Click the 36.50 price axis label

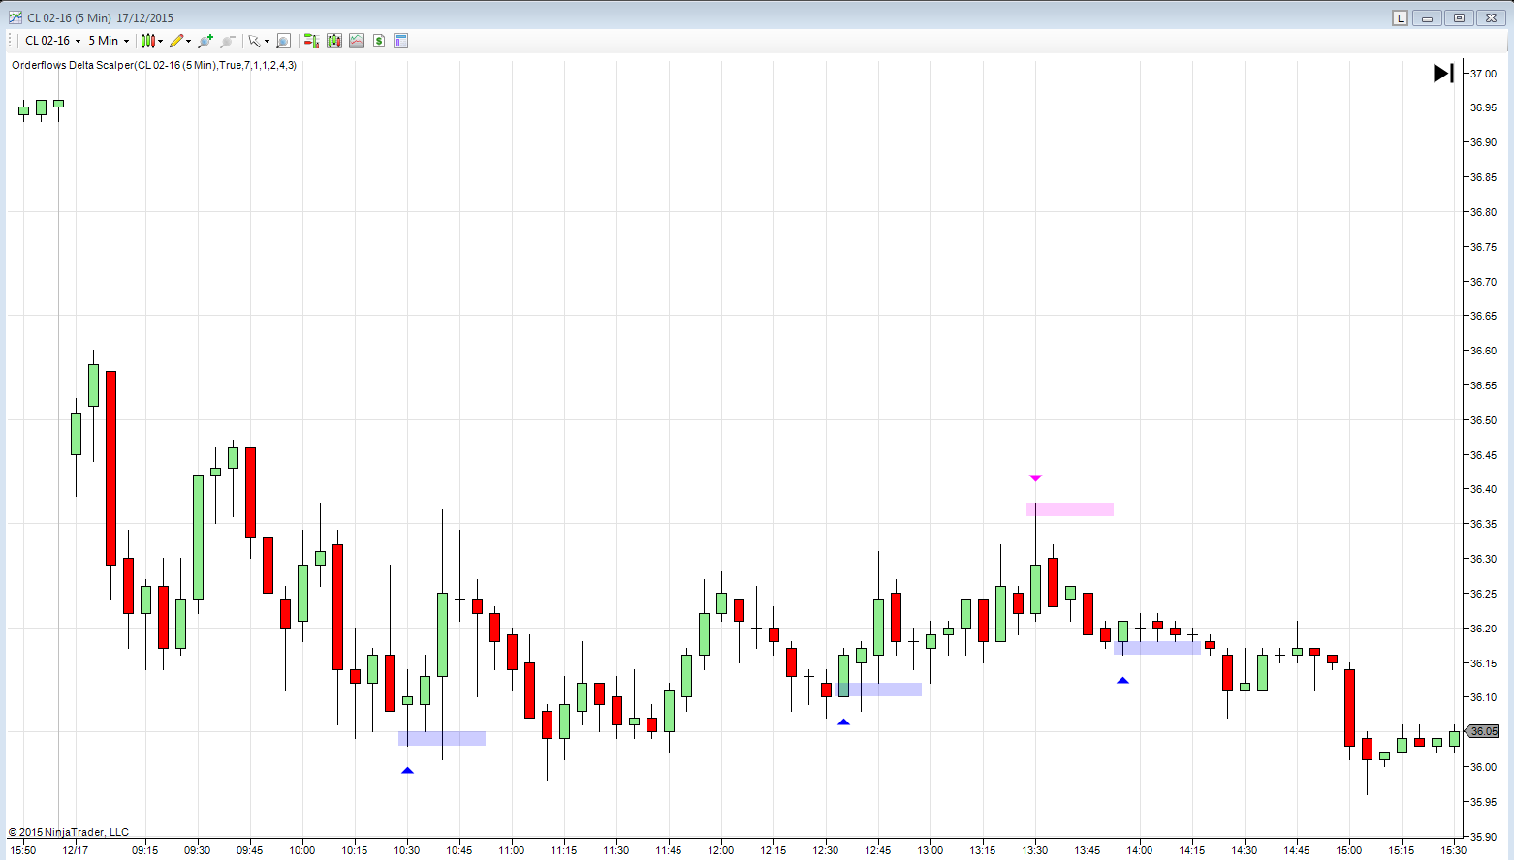tap(1483, 420)
